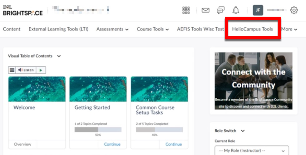This screenshot has width=306, height=155.
Task: Open the admin tools gear icon
Action: [294, 10]
